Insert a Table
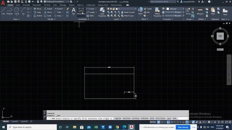This screenshot has width=232, height=130. click(90, 16)
